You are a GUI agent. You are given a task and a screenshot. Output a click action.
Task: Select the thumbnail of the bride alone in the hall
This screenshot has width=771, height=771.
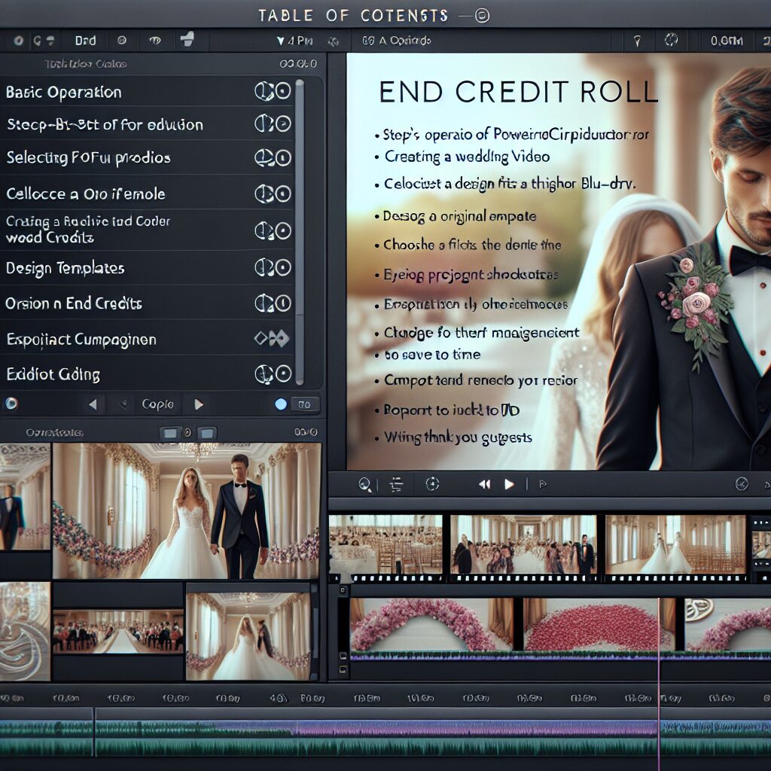click(x=248, y=637)
